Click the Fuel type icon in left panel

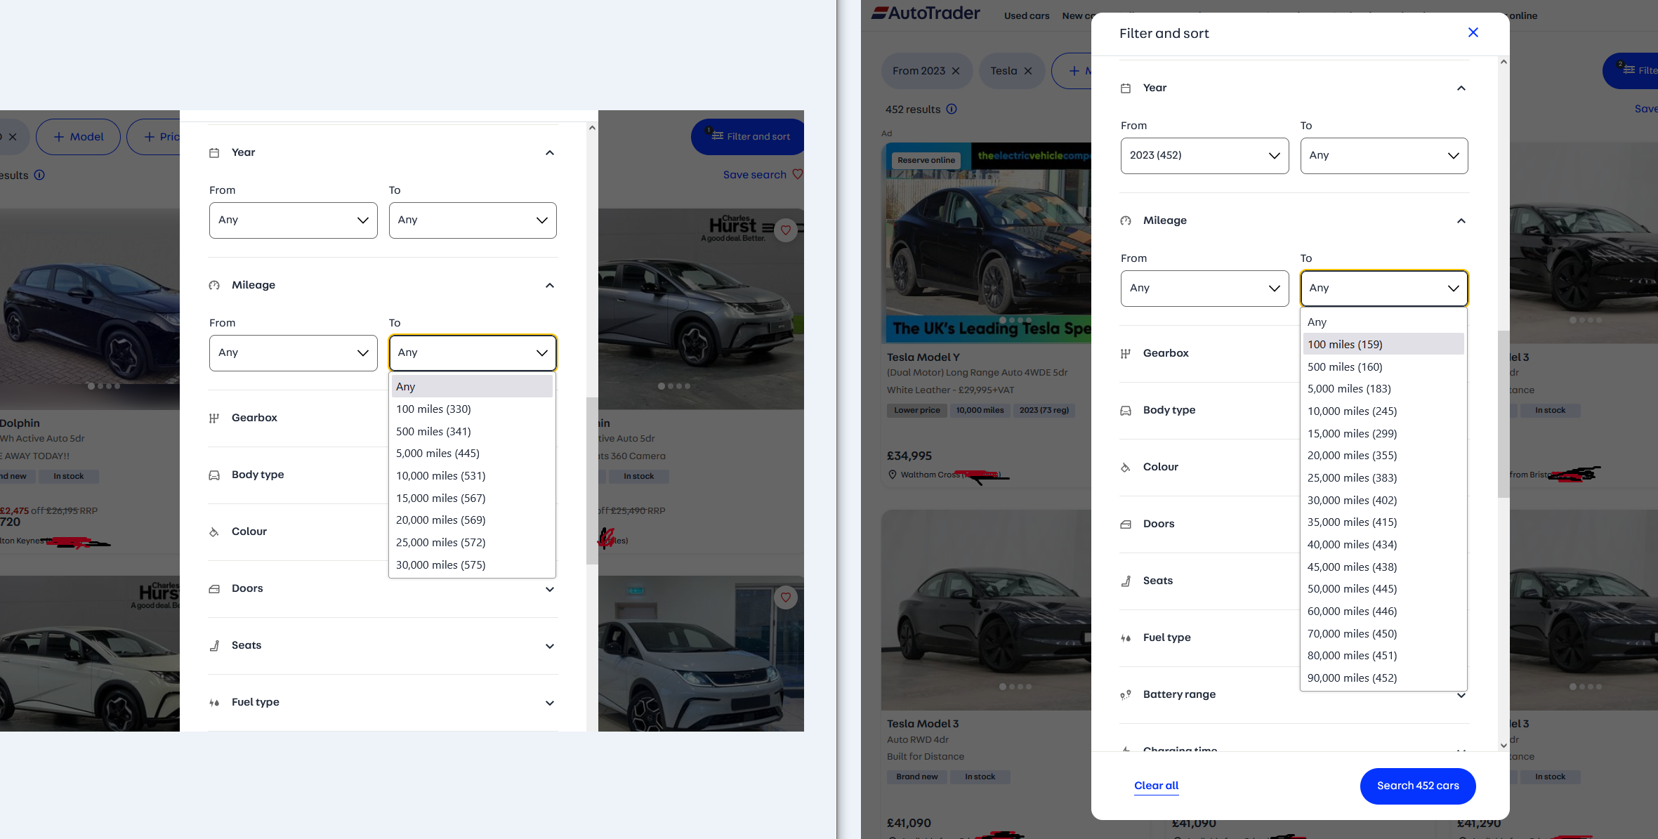tap(214, 703)
